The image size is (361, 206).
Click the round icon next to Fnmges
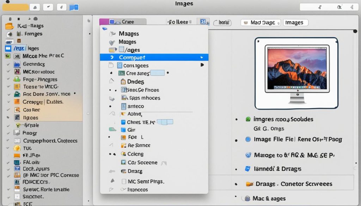click(x=10, y=35)
